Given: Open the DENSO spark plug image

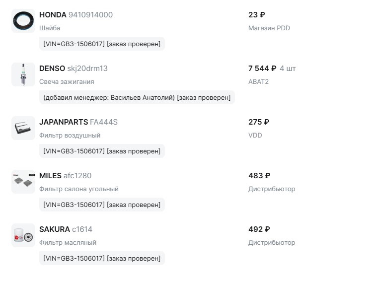Looking at the screenshot, I should coord(23,74).
